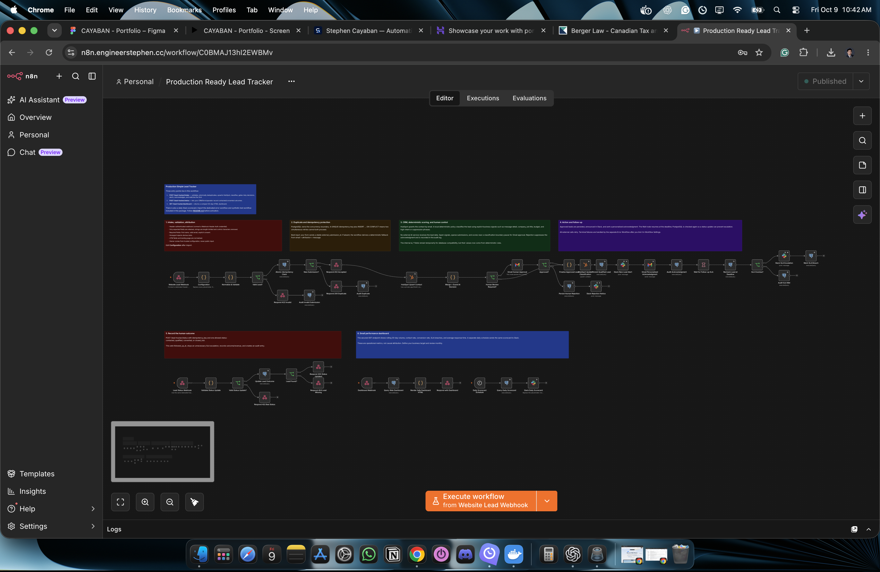880x572 pixels.
Task: Expand the Logs panel with the chevron
Action: (868, 529)
